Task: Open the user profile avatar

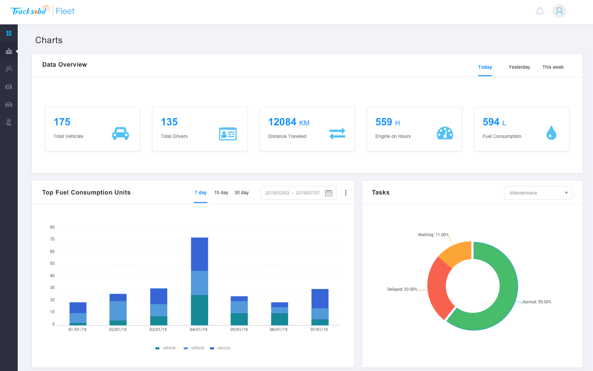Action: pos(559,11)
